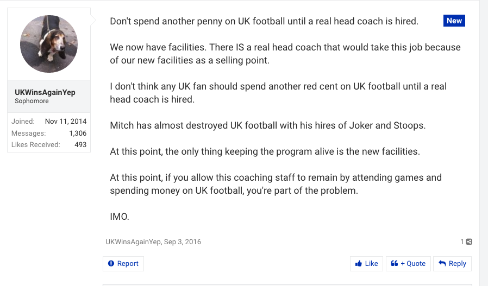488x286 pixels.
Task: Open the Sep 3, 2016 post permalink
Action: pos(183,242)
